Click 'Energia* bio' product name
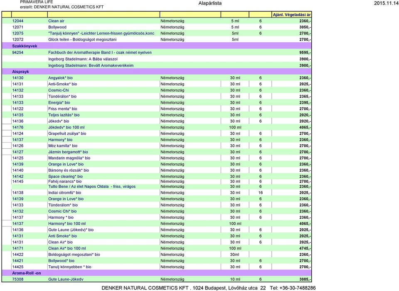Screen dimensions: 399x291 click(59, 103)
